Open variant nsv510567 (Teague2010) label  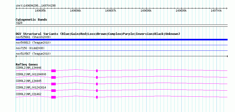point(33,54)
